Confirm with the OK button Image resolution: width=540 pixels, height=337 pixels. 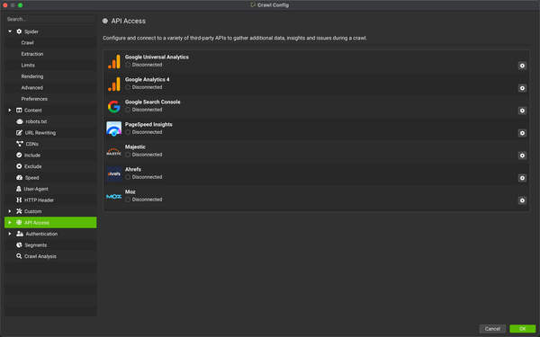pyautogui.click(x=522, y=329)
